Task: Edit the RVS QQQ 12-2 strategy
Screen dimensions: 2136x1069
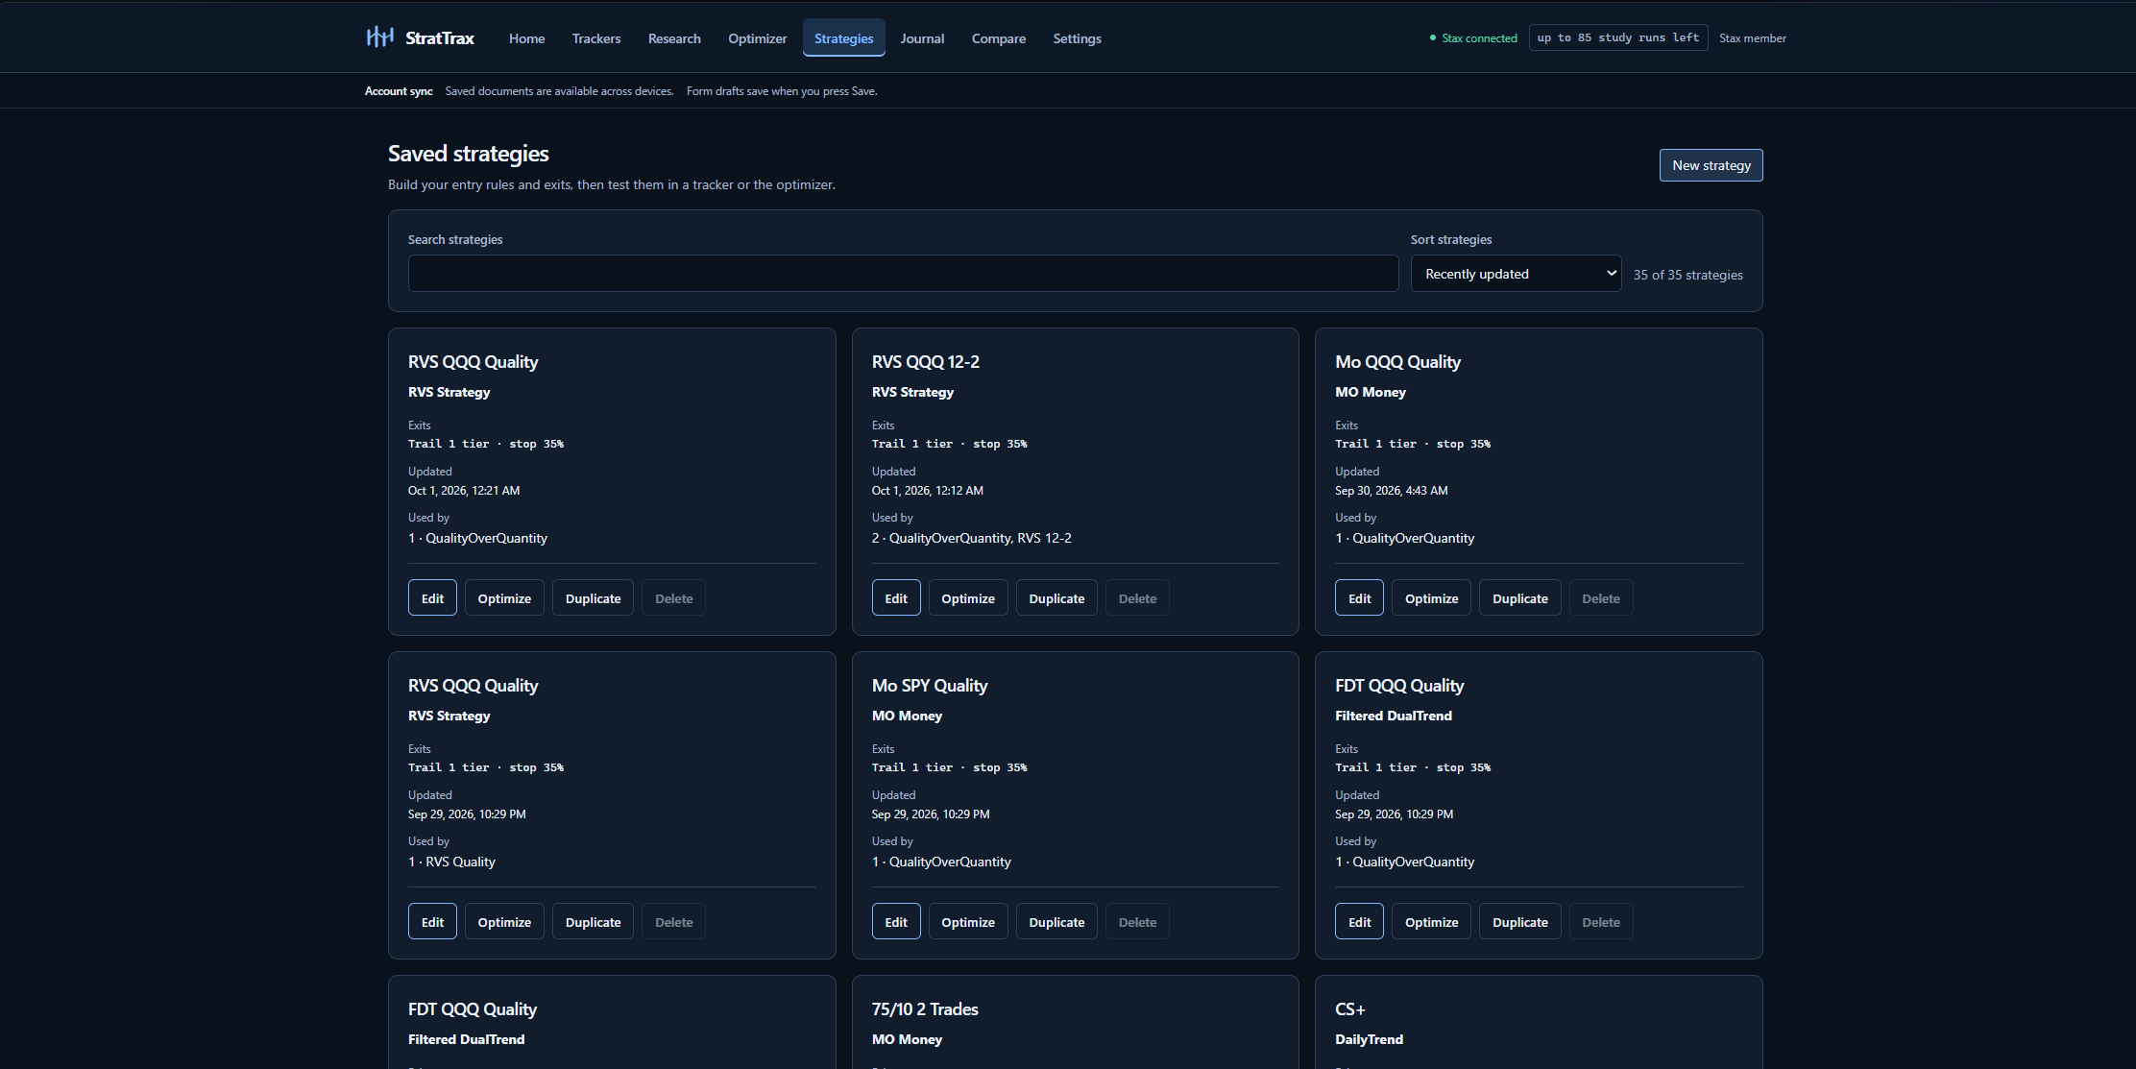Action: pyautogui.click(x=896, y=598)
